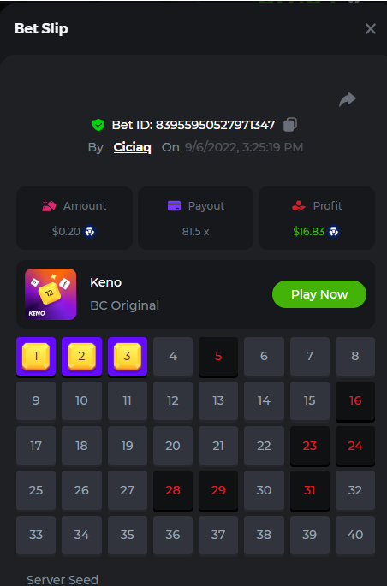The width and height of the screenshot is (387, 586).
Task: Click the red number 16 tile
Action: 355,401
